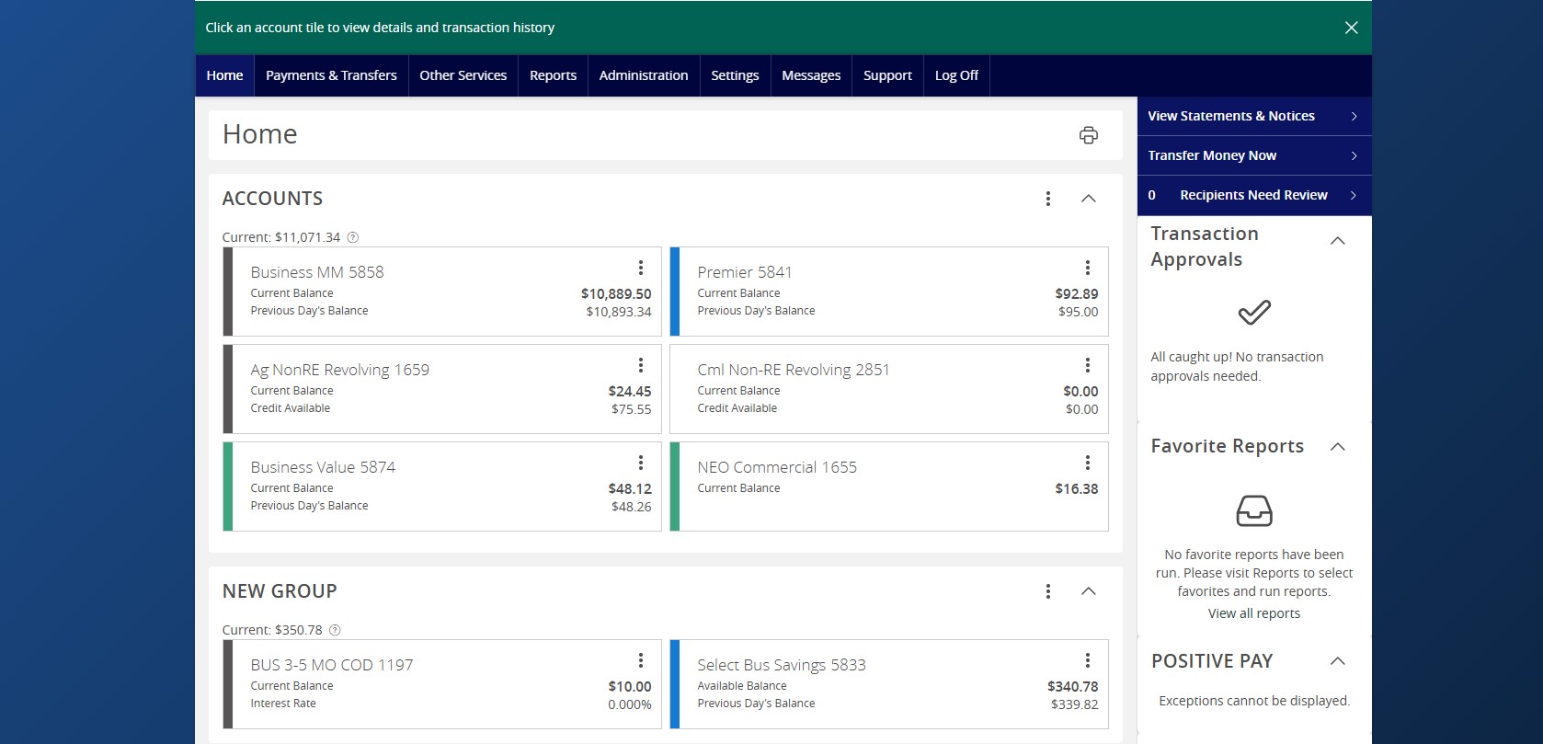This screenshot has height=744, width=1543.
Task: Open Payments & Transfers menu
Action: point(331,75)
